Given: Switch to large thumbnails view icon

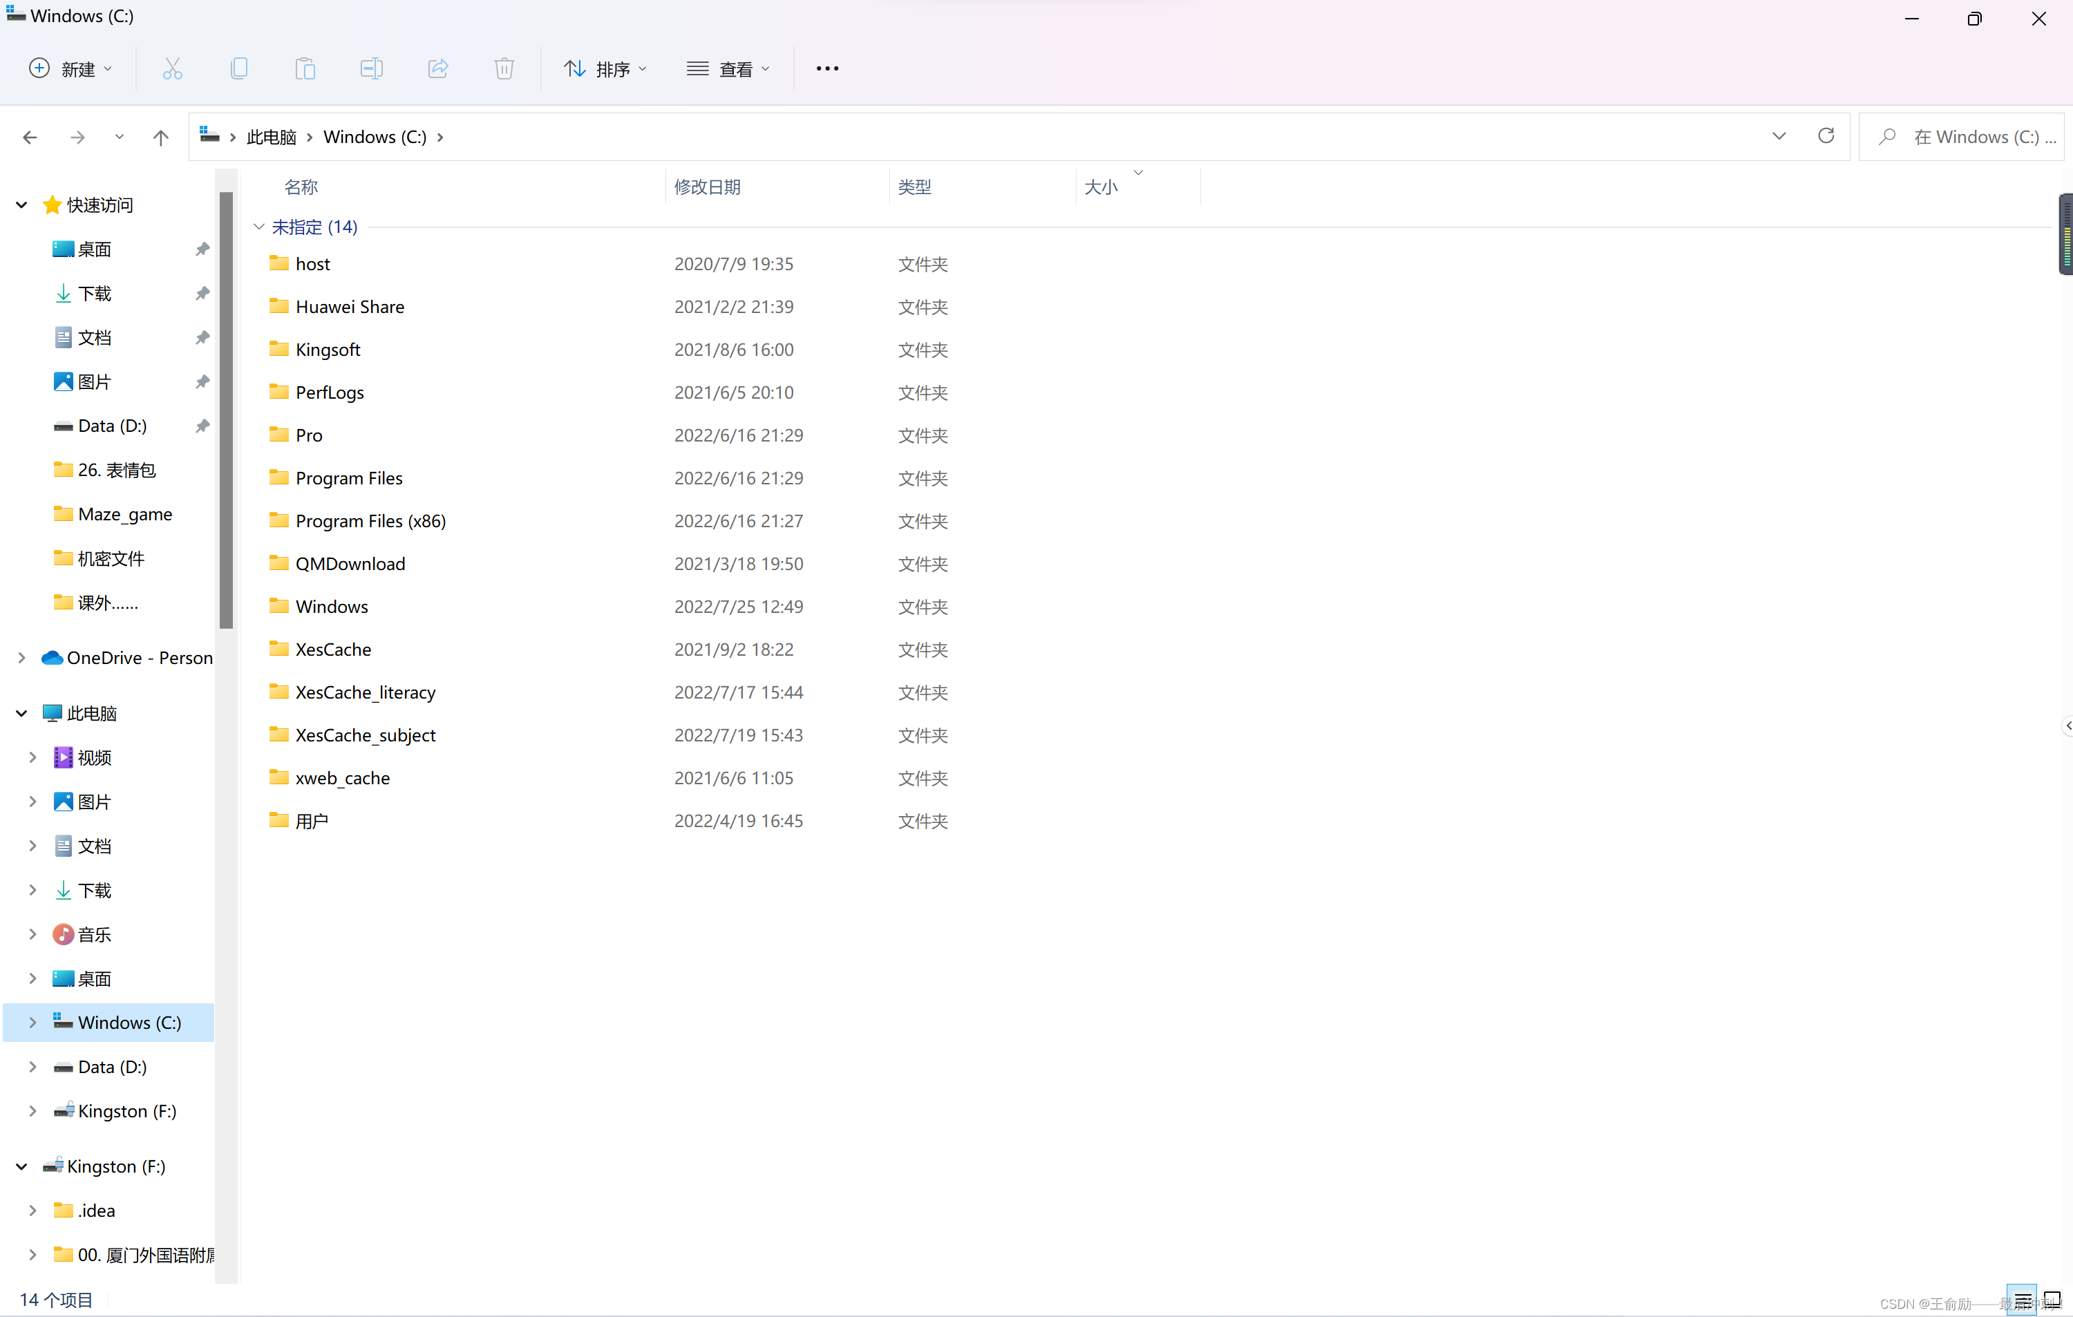Looking at the screenshot, I should pyautogui.click(x=2052, y=1299).
